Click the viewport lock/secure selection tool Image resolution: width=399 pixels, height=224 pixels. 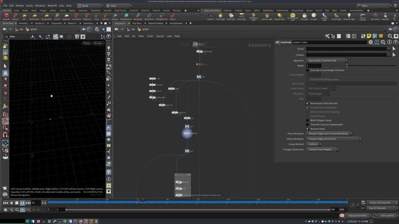pos(5,73)
